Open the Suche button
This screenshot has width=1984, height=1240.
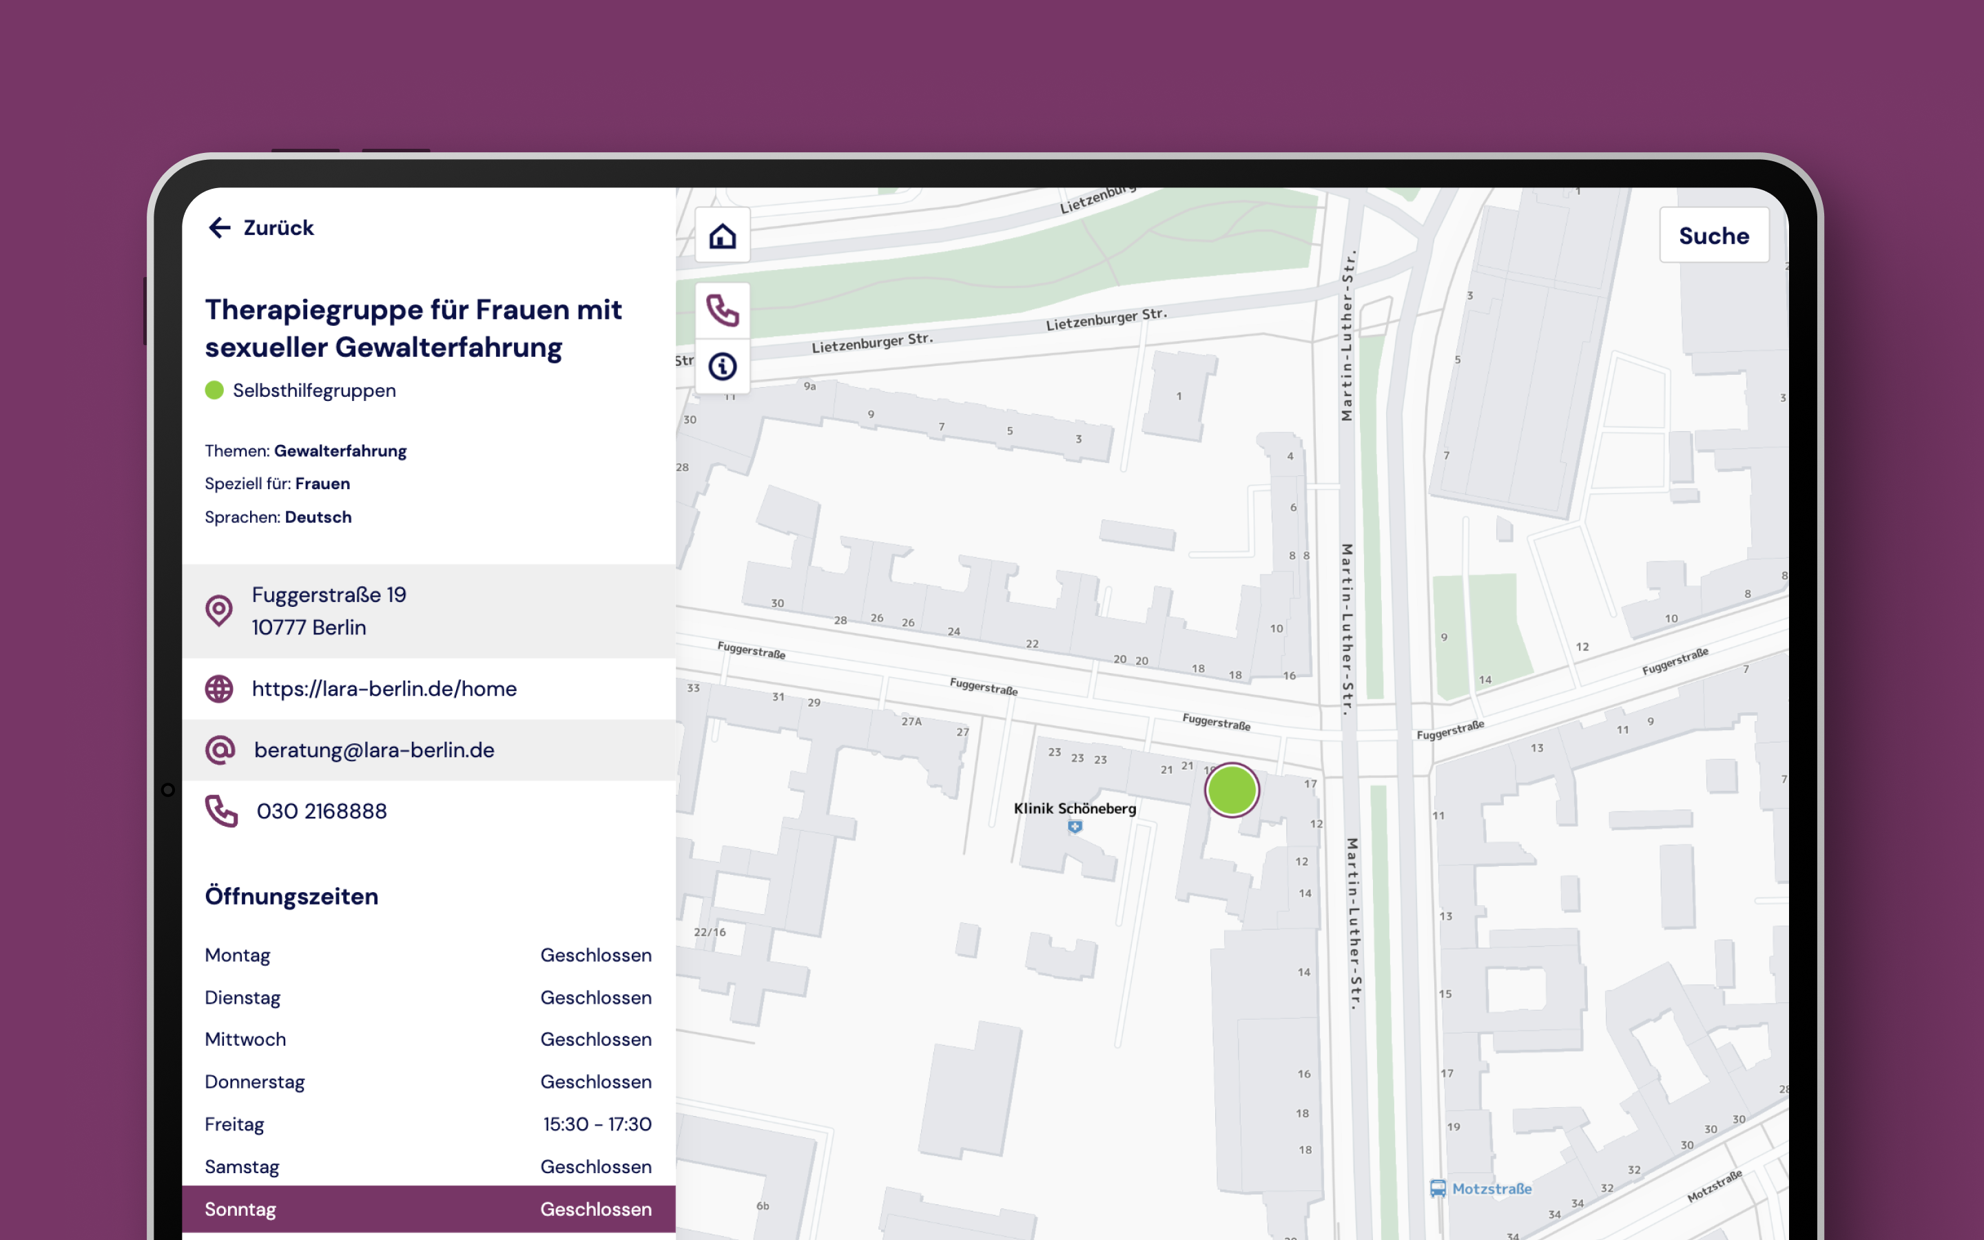(1713, 236)
